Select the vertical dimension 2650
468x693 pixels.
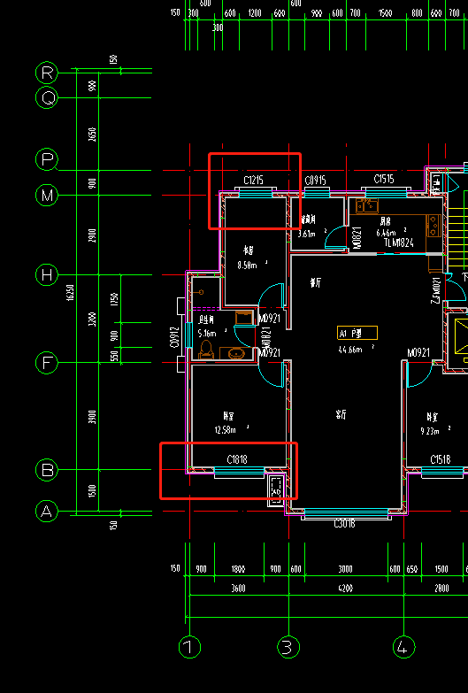tap(92, 135)
